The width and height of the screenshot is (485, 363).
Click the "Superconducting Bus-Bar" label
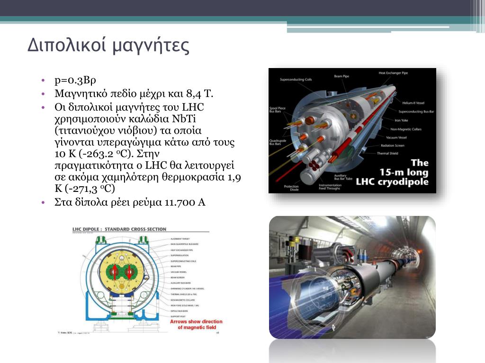(416, 112)
